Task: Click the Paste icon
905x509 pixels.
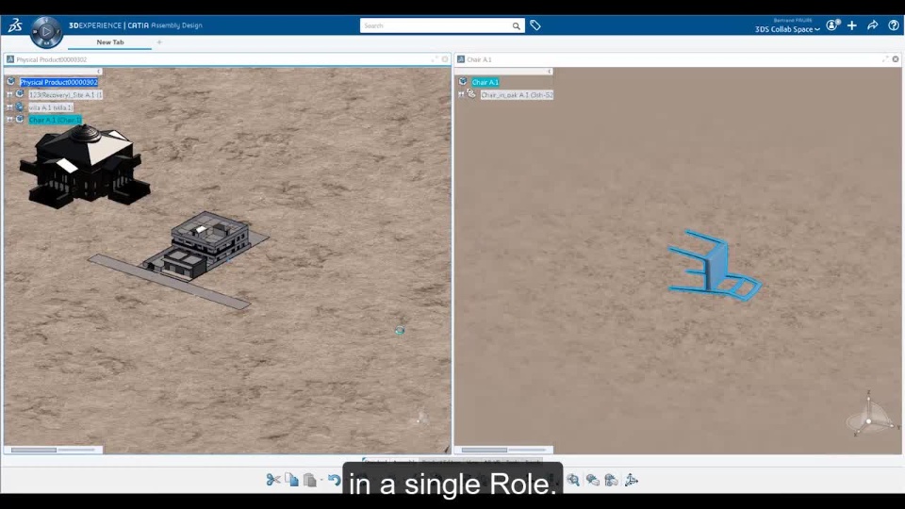Action: coord(310,480)
